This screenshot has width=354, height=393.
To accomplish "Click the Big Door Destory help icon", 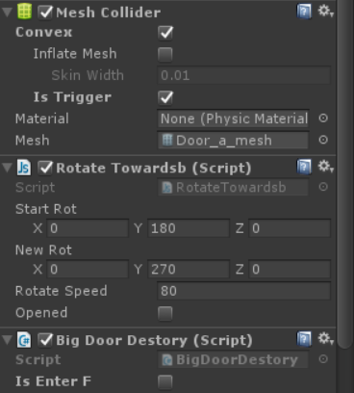I will [304, 339].
